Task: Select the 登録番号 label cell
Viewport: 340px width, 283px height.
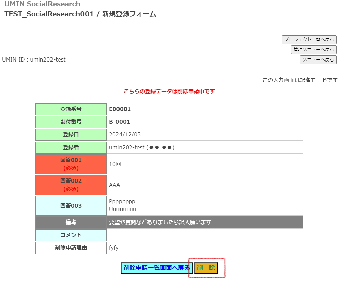Action: (x=71, y=109)
